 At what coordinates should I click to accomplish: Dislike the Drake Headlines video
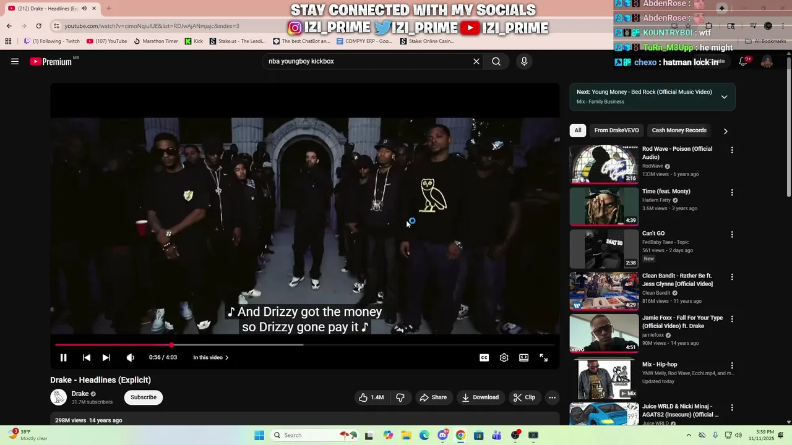tap(400, 397)
